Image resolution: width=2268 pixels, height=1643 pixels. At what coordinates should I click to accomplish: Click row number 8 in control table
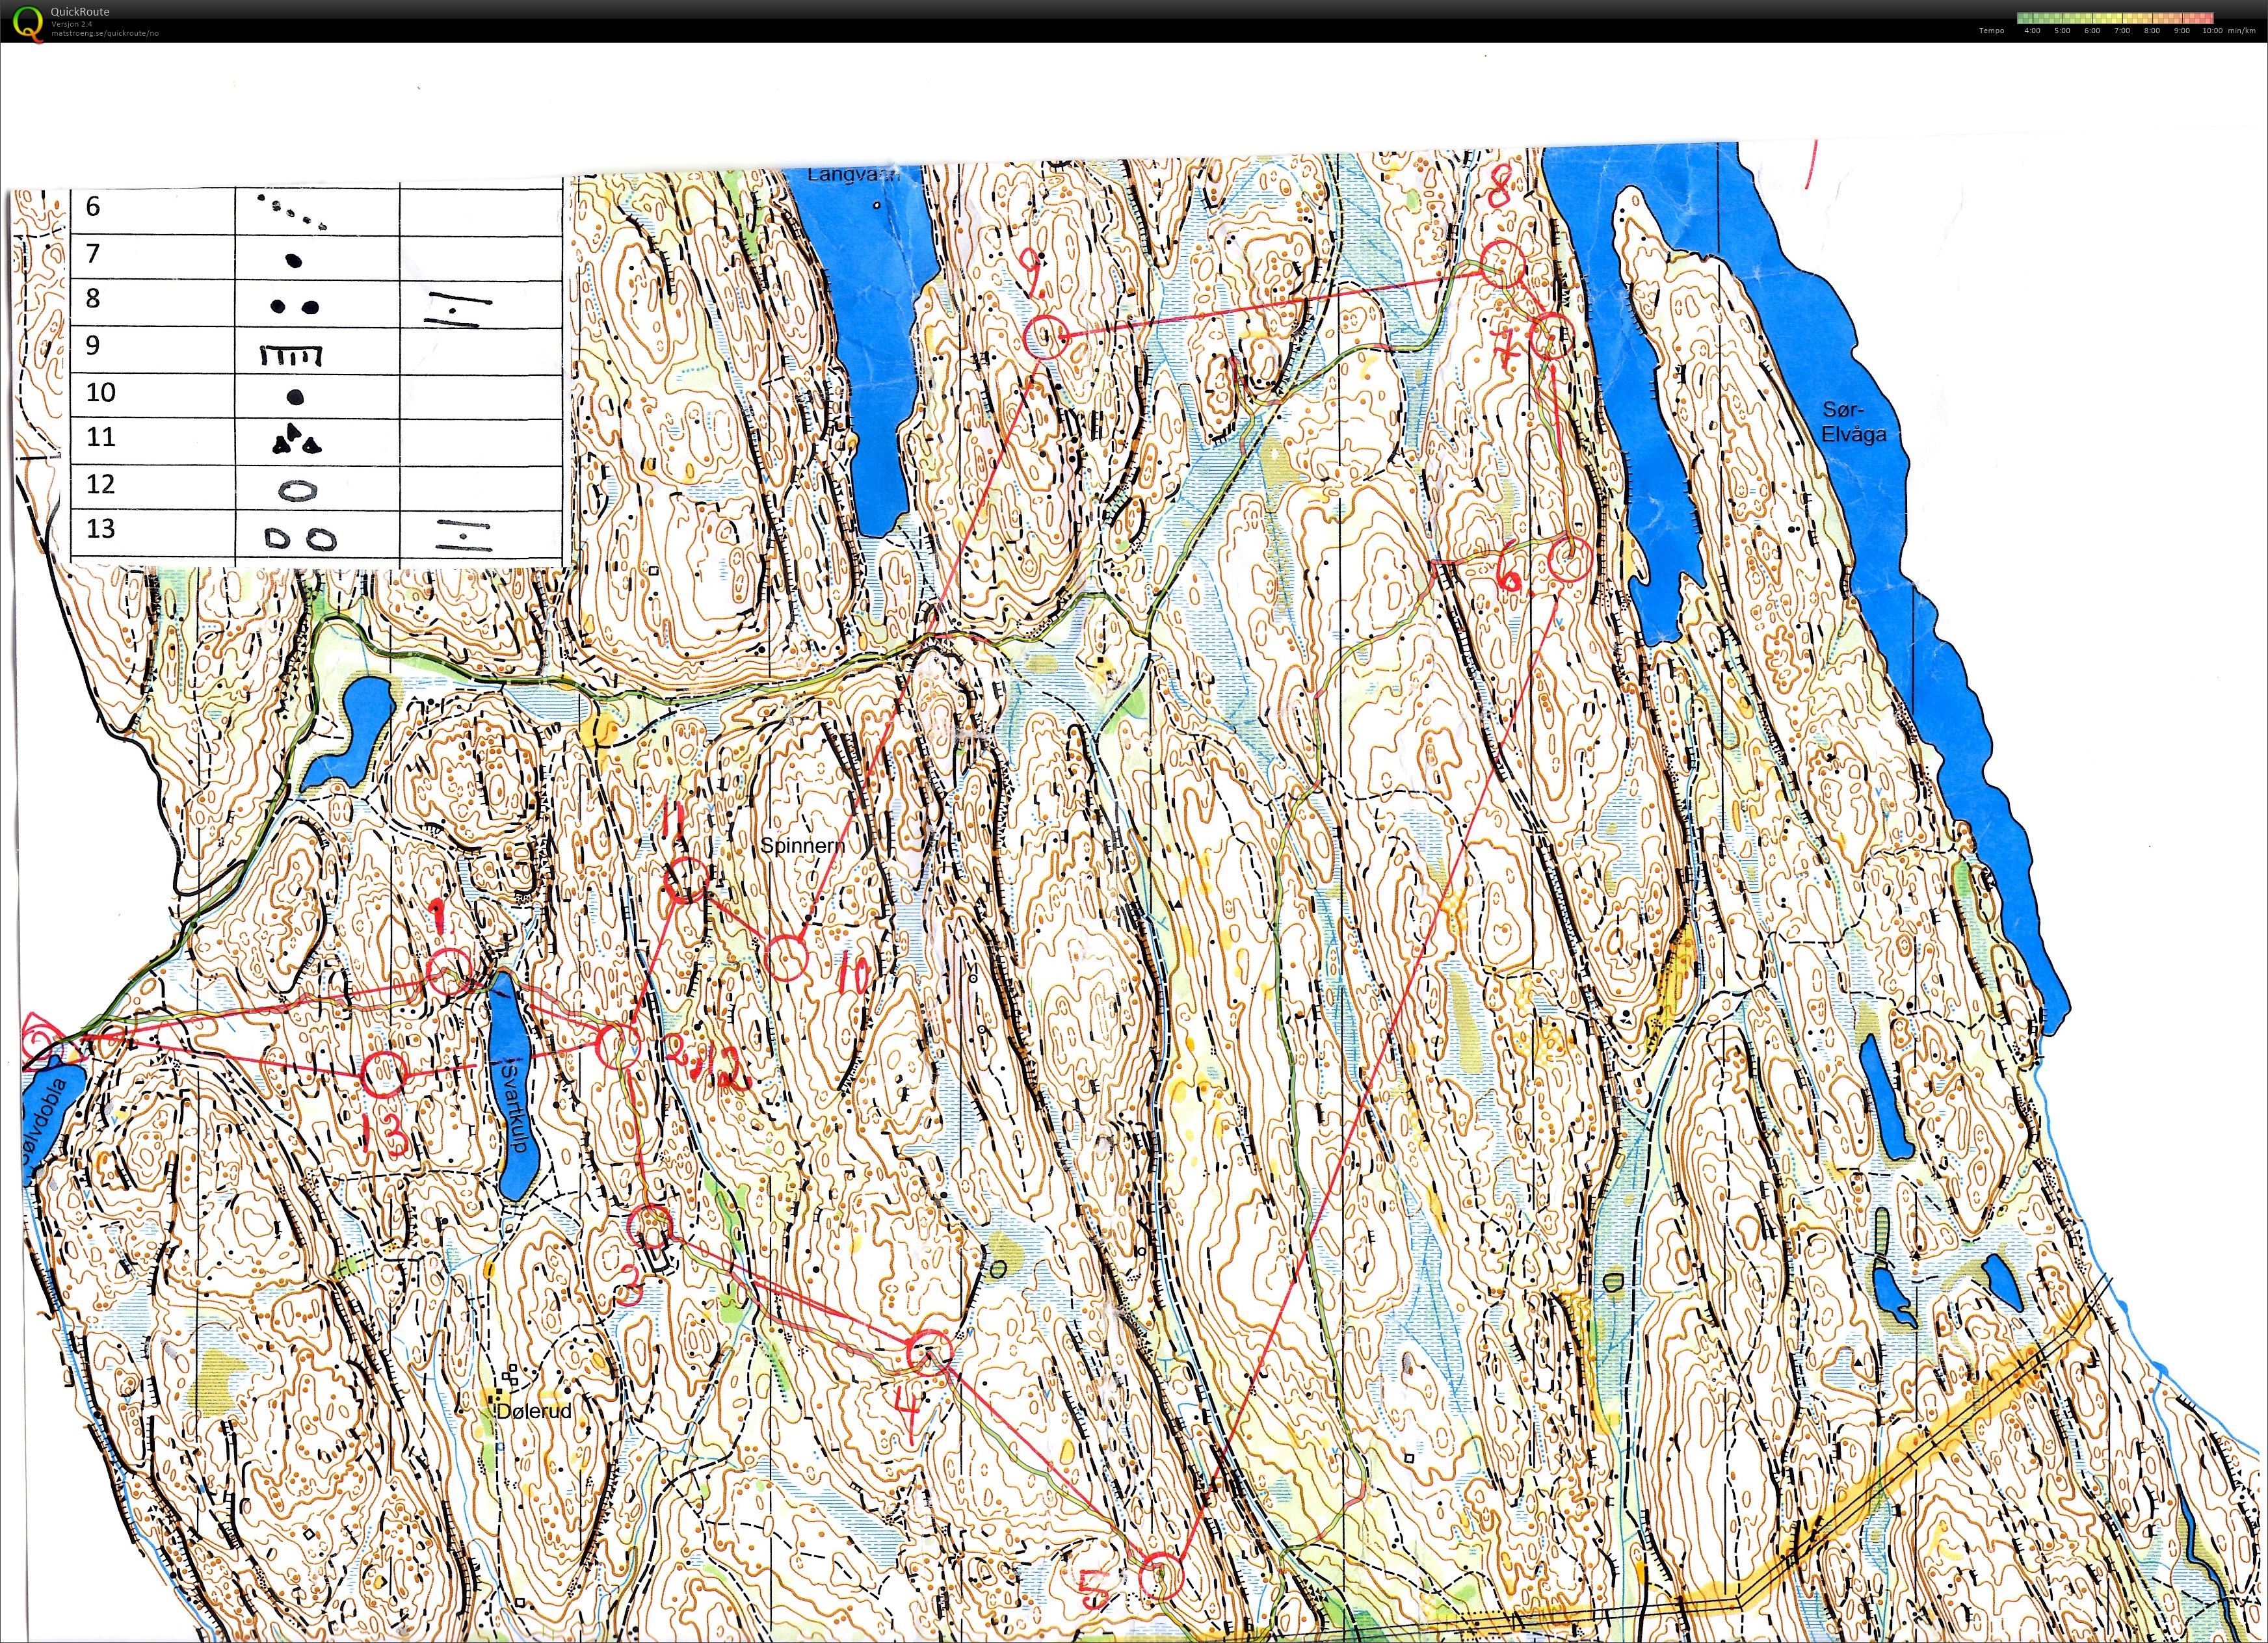[x=93, y=298]
